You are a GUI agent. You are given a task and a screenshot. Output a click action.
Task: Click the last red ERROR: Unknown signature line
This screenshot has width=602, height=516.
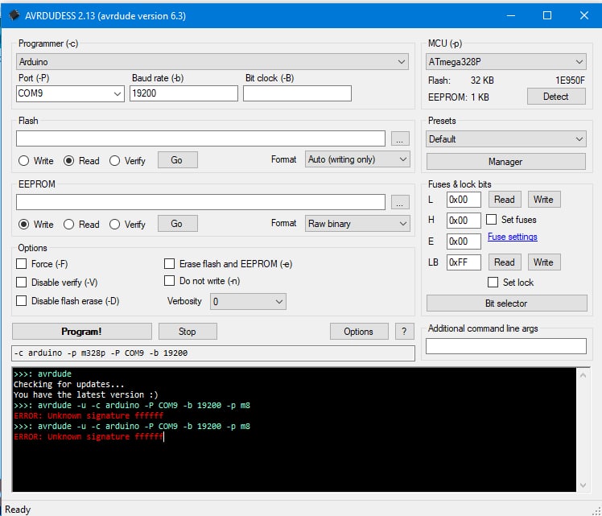[89, 437]
